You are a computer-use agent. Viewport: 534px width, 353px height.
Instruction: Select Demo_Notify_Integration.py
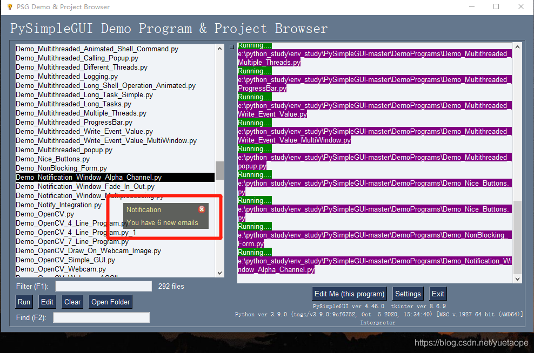pyautogui.click(x=58, y=205)
